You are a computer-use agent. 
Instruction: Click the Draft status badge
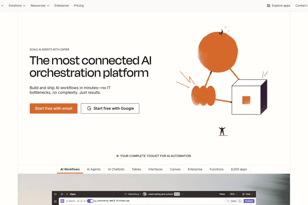click(177, 194)
